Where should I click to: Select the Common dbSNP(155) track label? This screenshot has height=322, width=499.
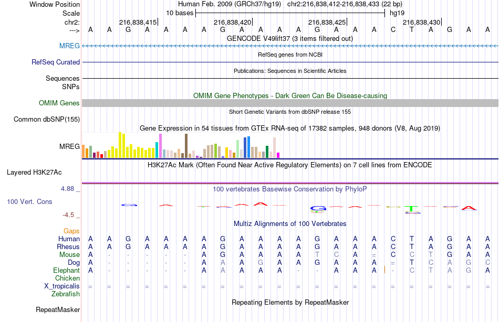click(x=47, y=120)
